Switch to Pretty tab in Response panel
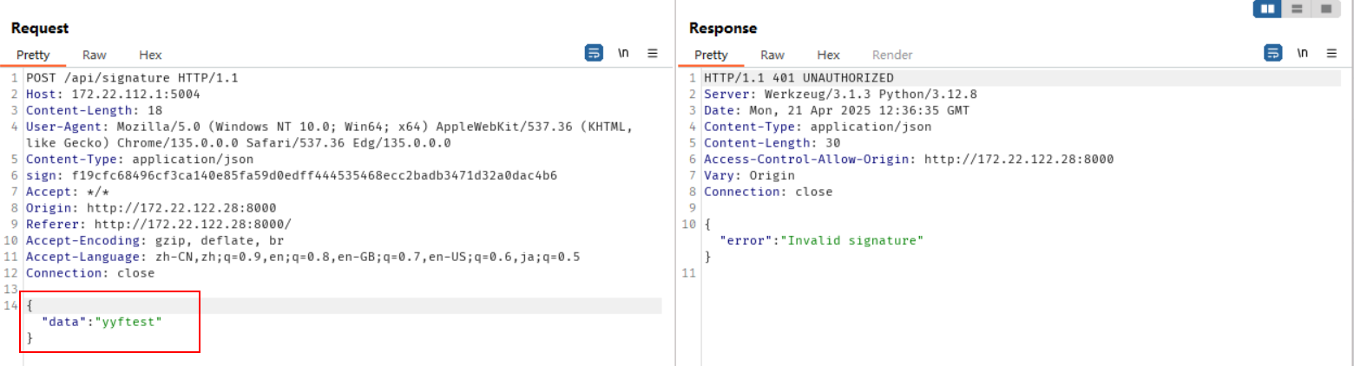The width and height of the screenshot is (1354, 366). [712, 55]
